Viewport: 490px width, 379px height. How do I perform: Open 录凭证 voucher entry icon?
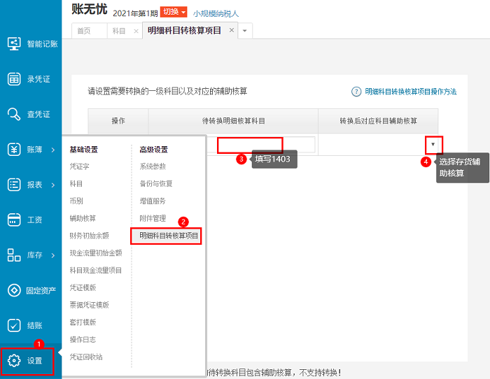tap(14, 79)
